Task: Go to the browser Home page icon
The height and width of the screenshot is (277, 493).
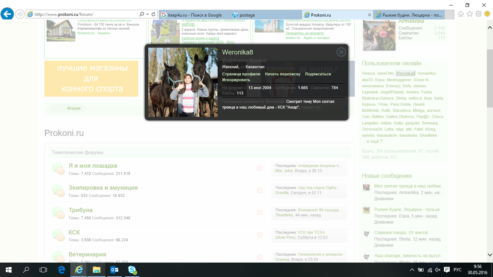Action: (x=461, y=14)
